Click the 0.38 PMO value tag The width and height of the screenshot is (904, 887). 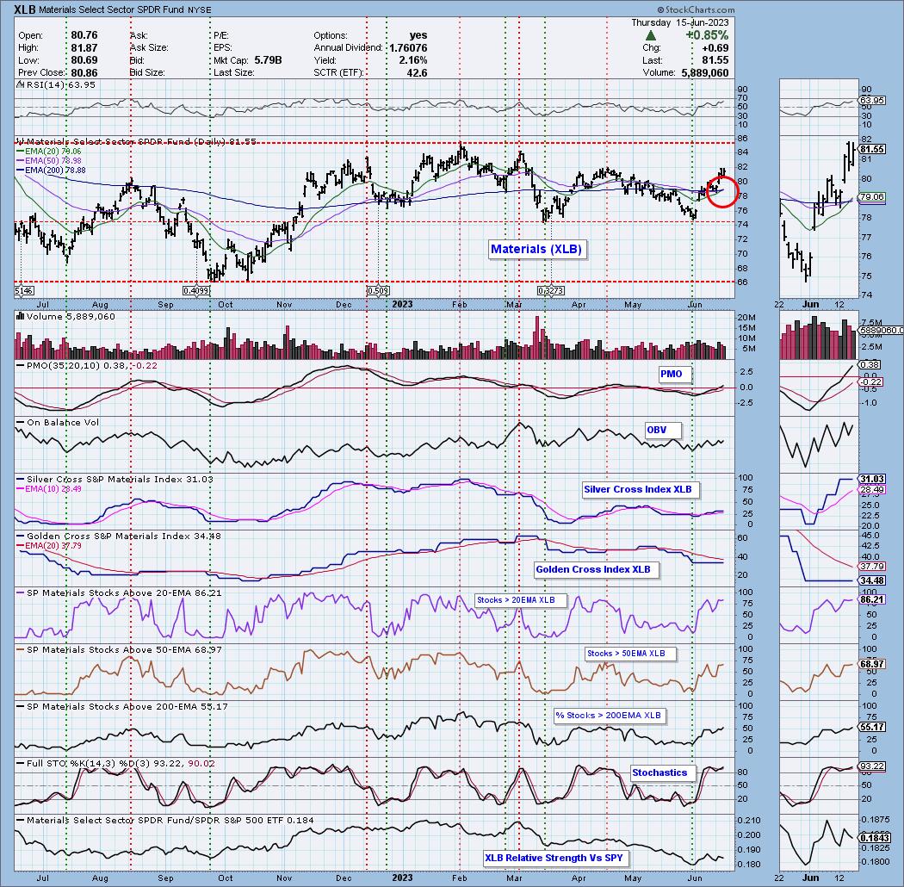click(x=870, y=364)
